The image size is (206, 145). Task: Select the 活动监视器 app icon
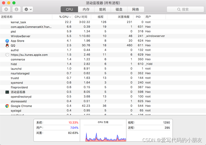pyautogui.click(x=7, y=92)
